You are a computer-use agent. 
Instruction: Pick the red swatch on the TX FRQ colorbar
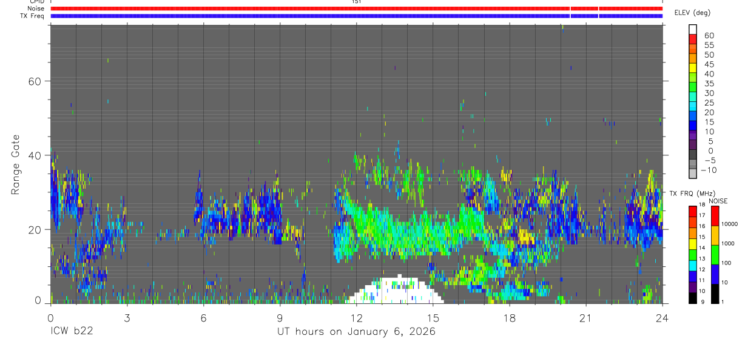click(693, 212)
